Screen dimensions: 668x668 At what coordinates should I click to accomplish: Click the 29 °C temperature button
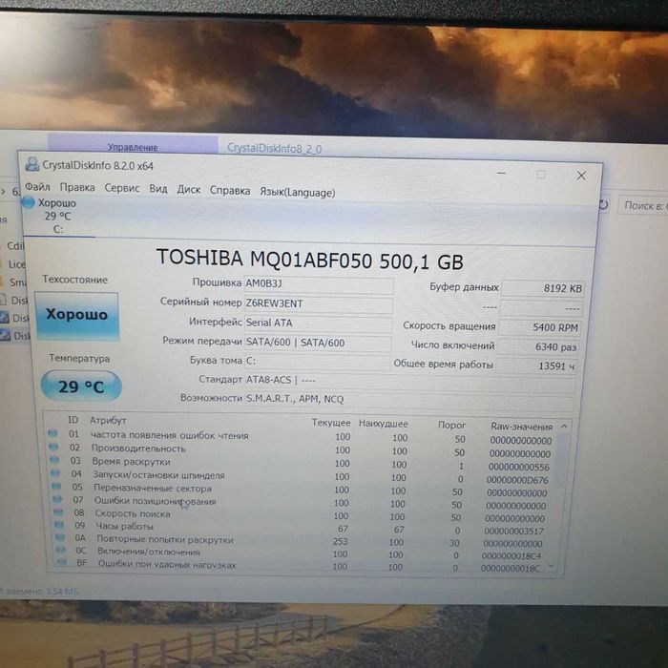pos(81,386)
